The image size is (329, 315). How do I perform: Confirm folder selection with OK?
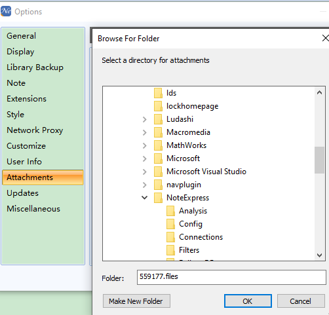tap(248, 301)
